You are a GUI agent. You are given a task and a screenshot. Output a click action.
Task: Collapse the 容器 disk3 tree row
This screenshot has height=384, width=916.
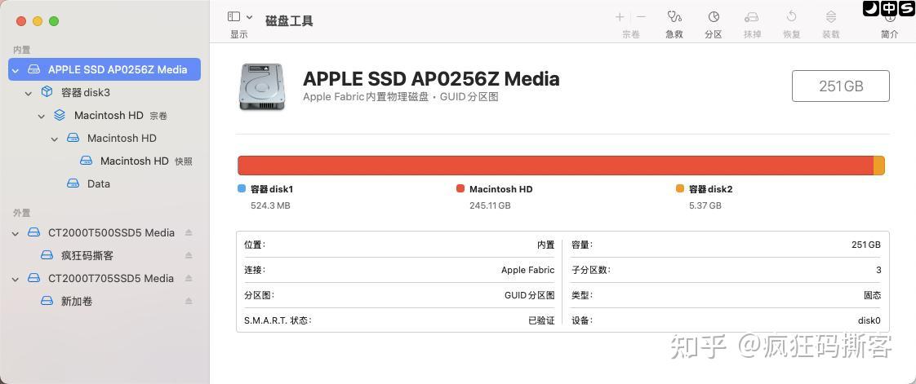tap(28, 93)
